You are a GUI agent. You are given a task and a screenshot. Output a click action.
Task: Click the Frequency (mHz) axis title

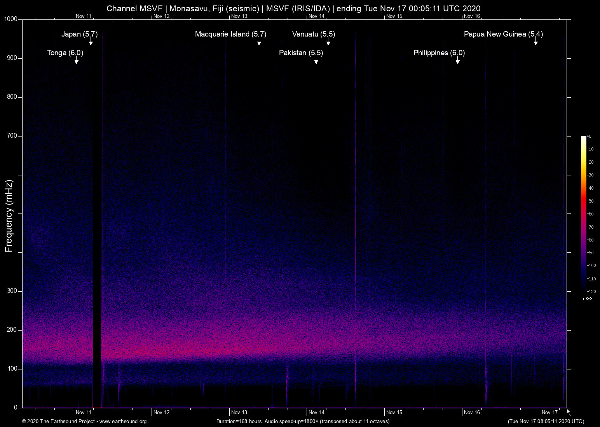click(9, 216)
